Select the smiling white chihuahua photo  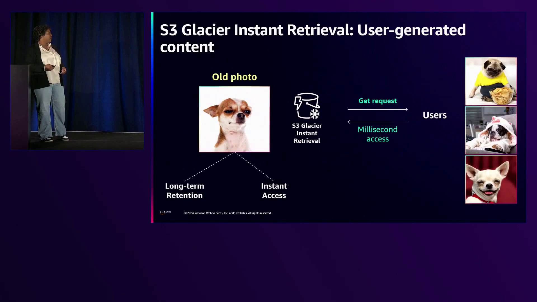coord(491,180)
